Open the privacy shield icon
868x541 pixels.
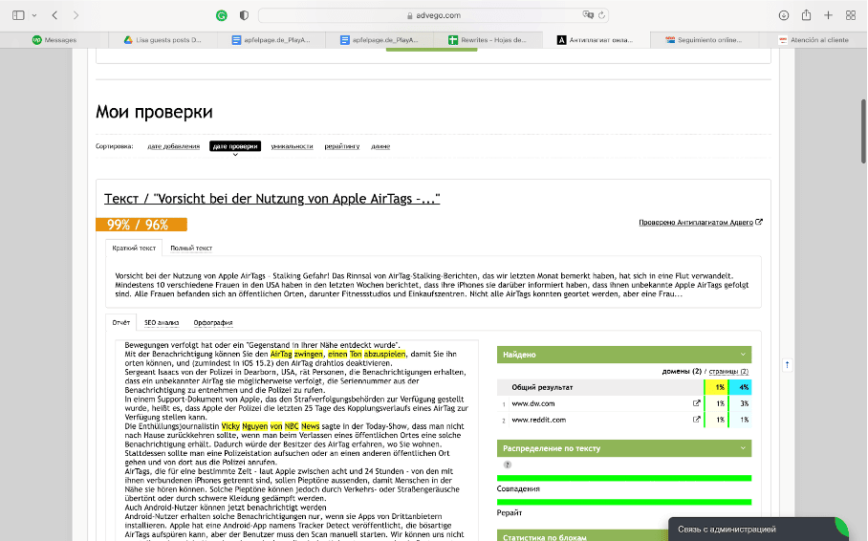point(244,15)
